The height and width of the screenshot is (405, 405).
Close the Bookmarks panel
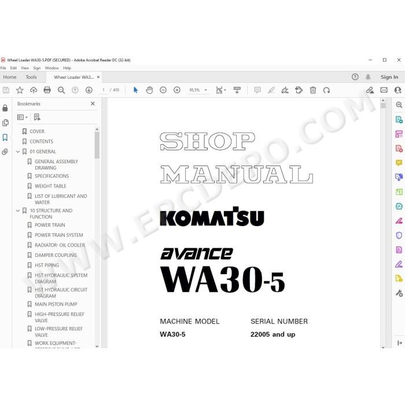pos(93,104)
